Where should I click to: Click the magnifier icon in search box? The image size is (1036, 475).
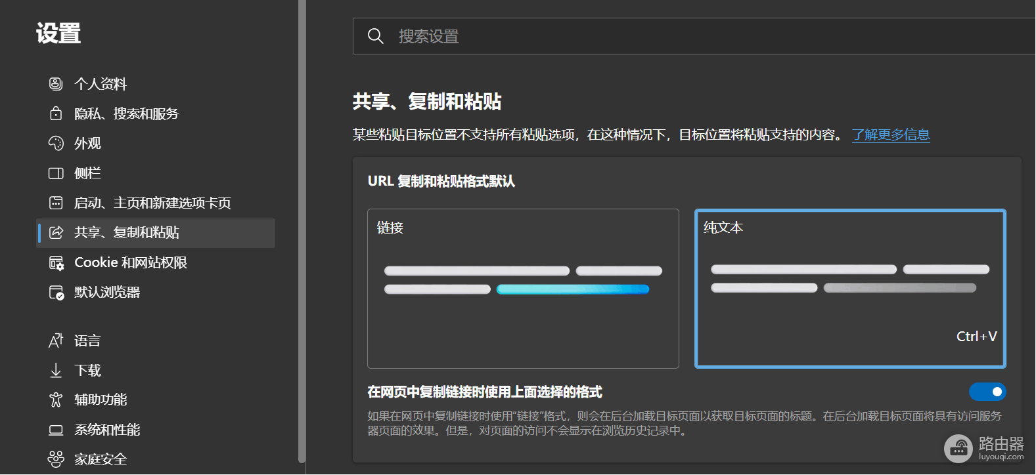[376, 36]
